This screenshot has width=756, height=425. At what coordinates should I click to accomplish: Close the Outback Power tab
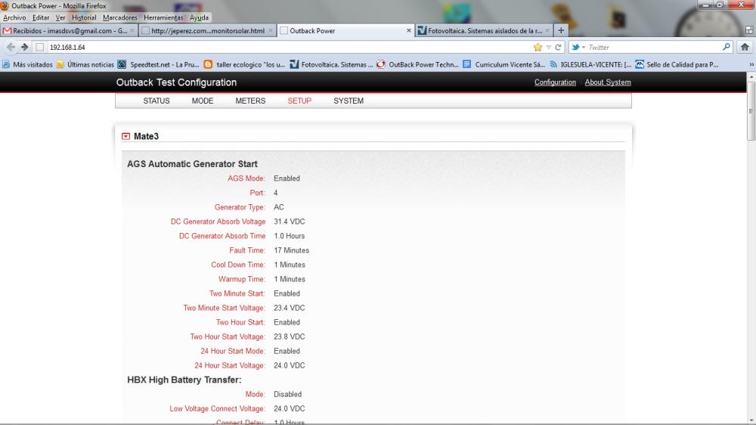click(409, 30)
